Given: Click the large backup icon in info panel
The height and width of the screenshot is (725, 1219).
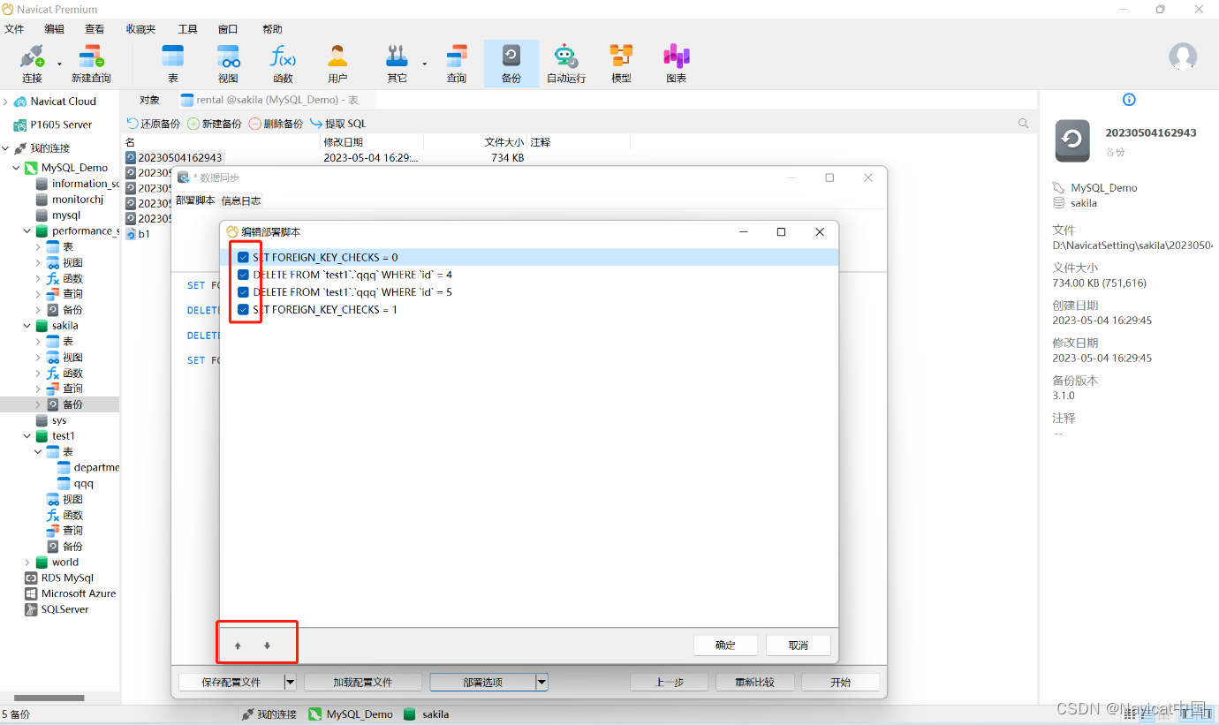Looking at the screenshot, I should (x=1072, y=140).
